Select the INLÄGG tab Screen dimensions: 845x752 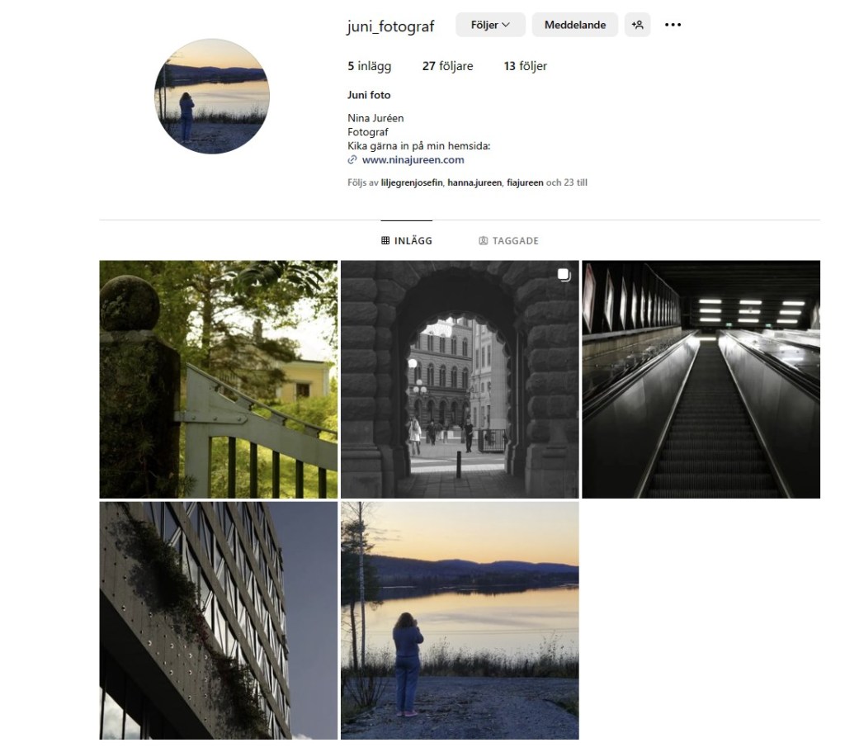(406, 240)
